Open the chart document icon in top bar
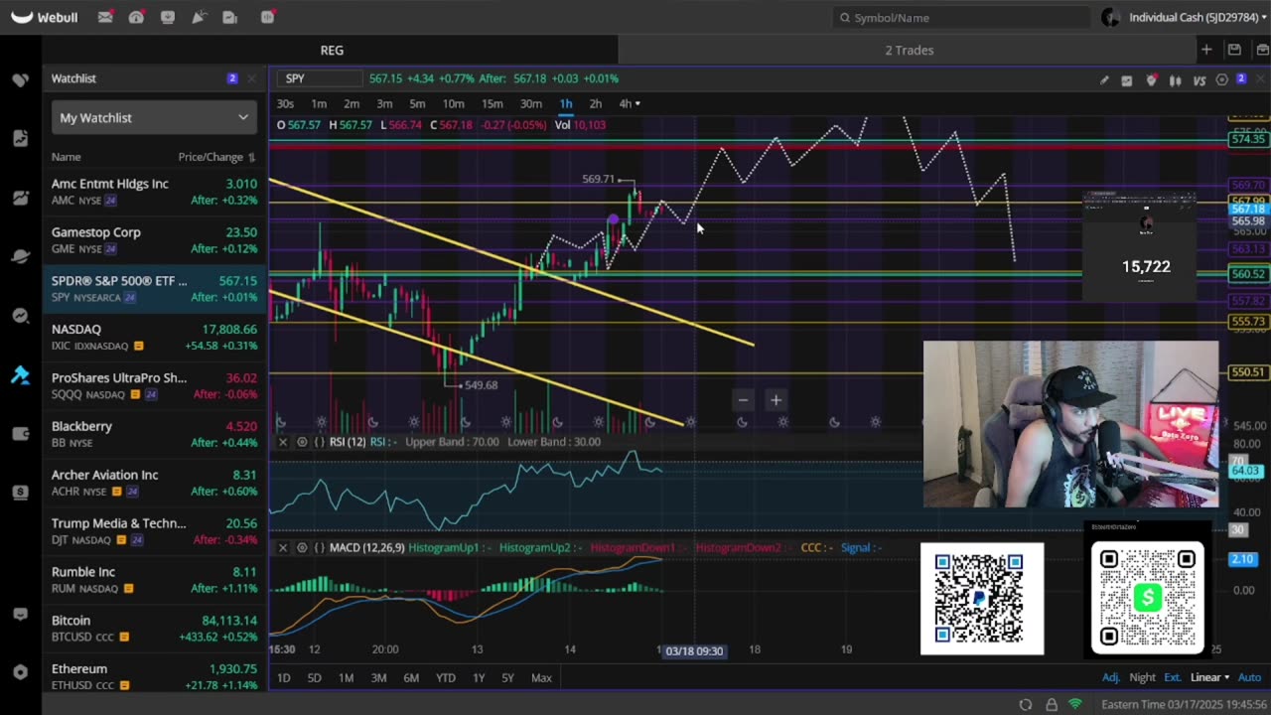The width and height of the screenshot is (1271, 715). 230,17
